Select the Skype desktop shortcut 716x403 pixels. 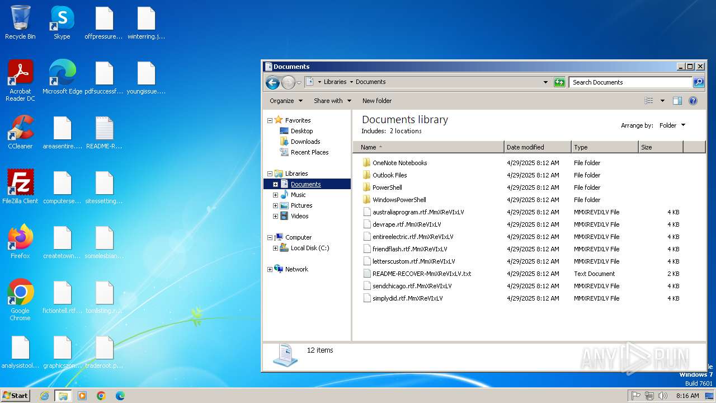coord(62,22)
